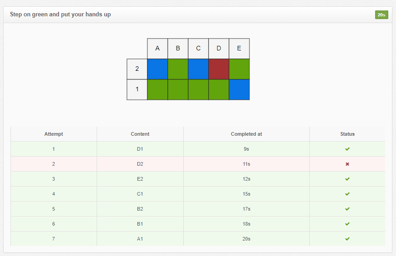Click the green 20s timer badge

coord(381,15)
